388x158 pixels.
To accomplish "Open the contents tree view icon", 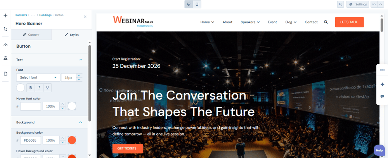I will 5,29.
